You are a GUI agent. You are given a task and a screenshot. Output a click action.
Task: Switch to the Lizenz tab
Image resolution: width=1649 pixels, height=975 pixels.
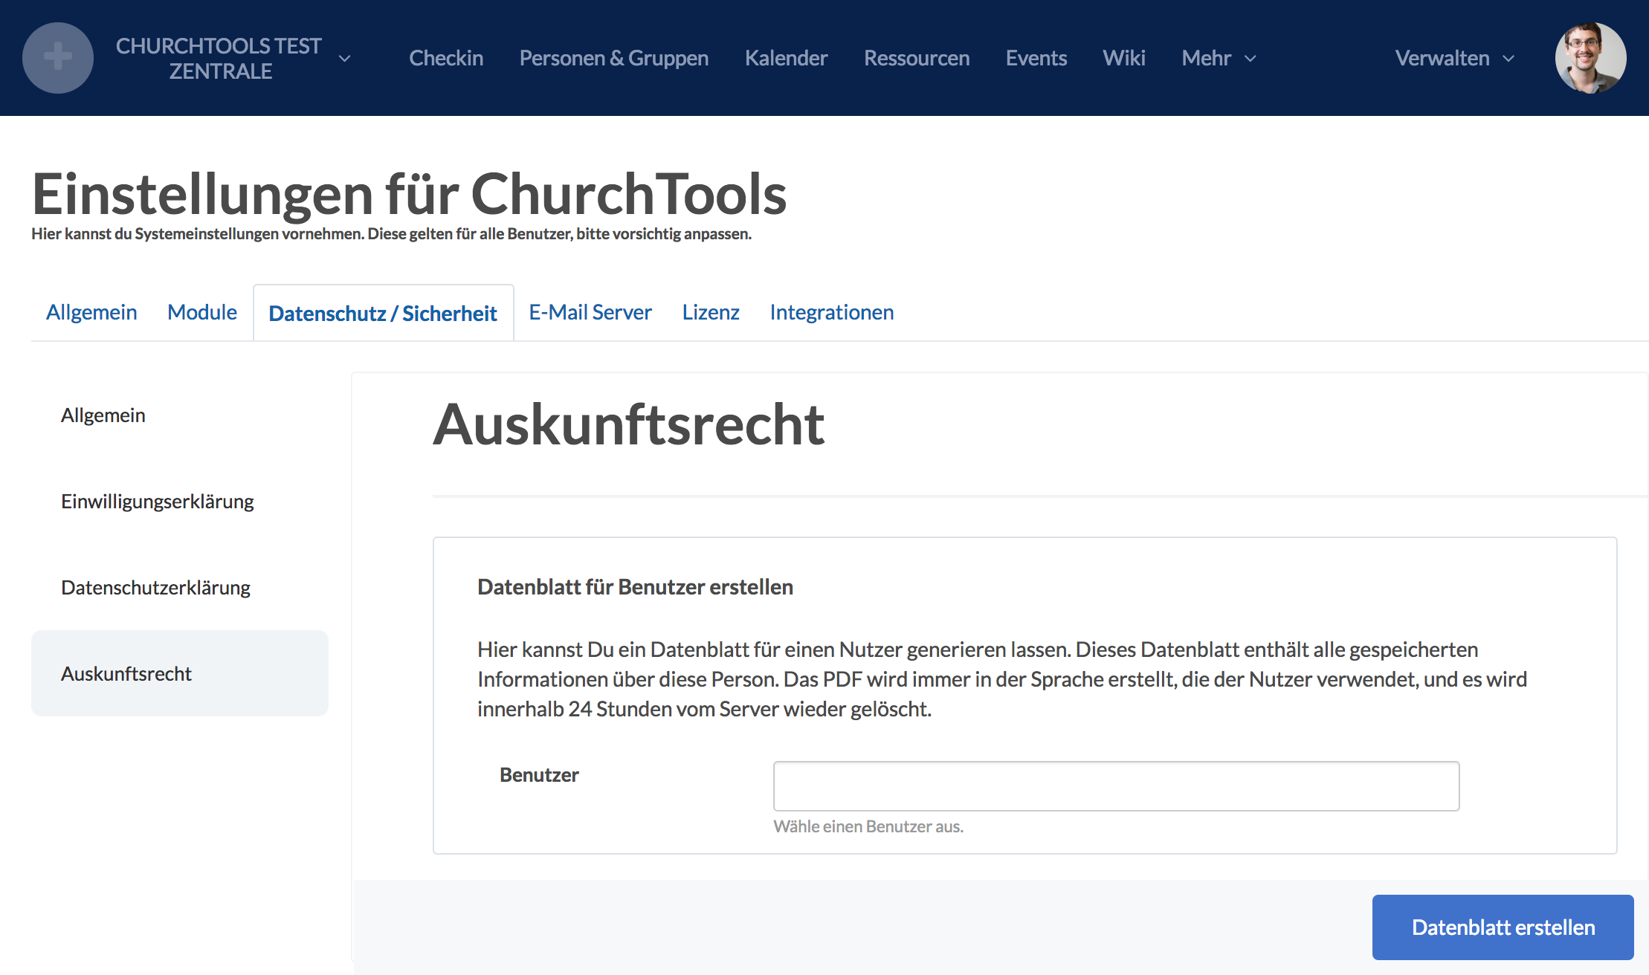711,312
